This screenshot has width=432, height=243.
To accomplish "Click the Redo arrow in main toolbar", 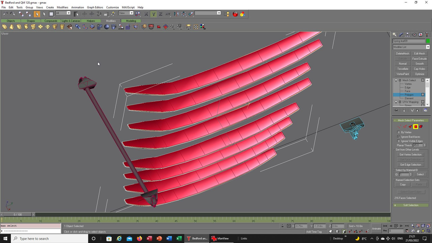I will [12, 14].
